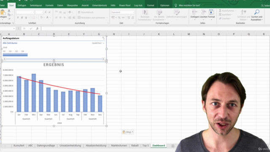Open Bedingte Formatierung

coord(145,15)
